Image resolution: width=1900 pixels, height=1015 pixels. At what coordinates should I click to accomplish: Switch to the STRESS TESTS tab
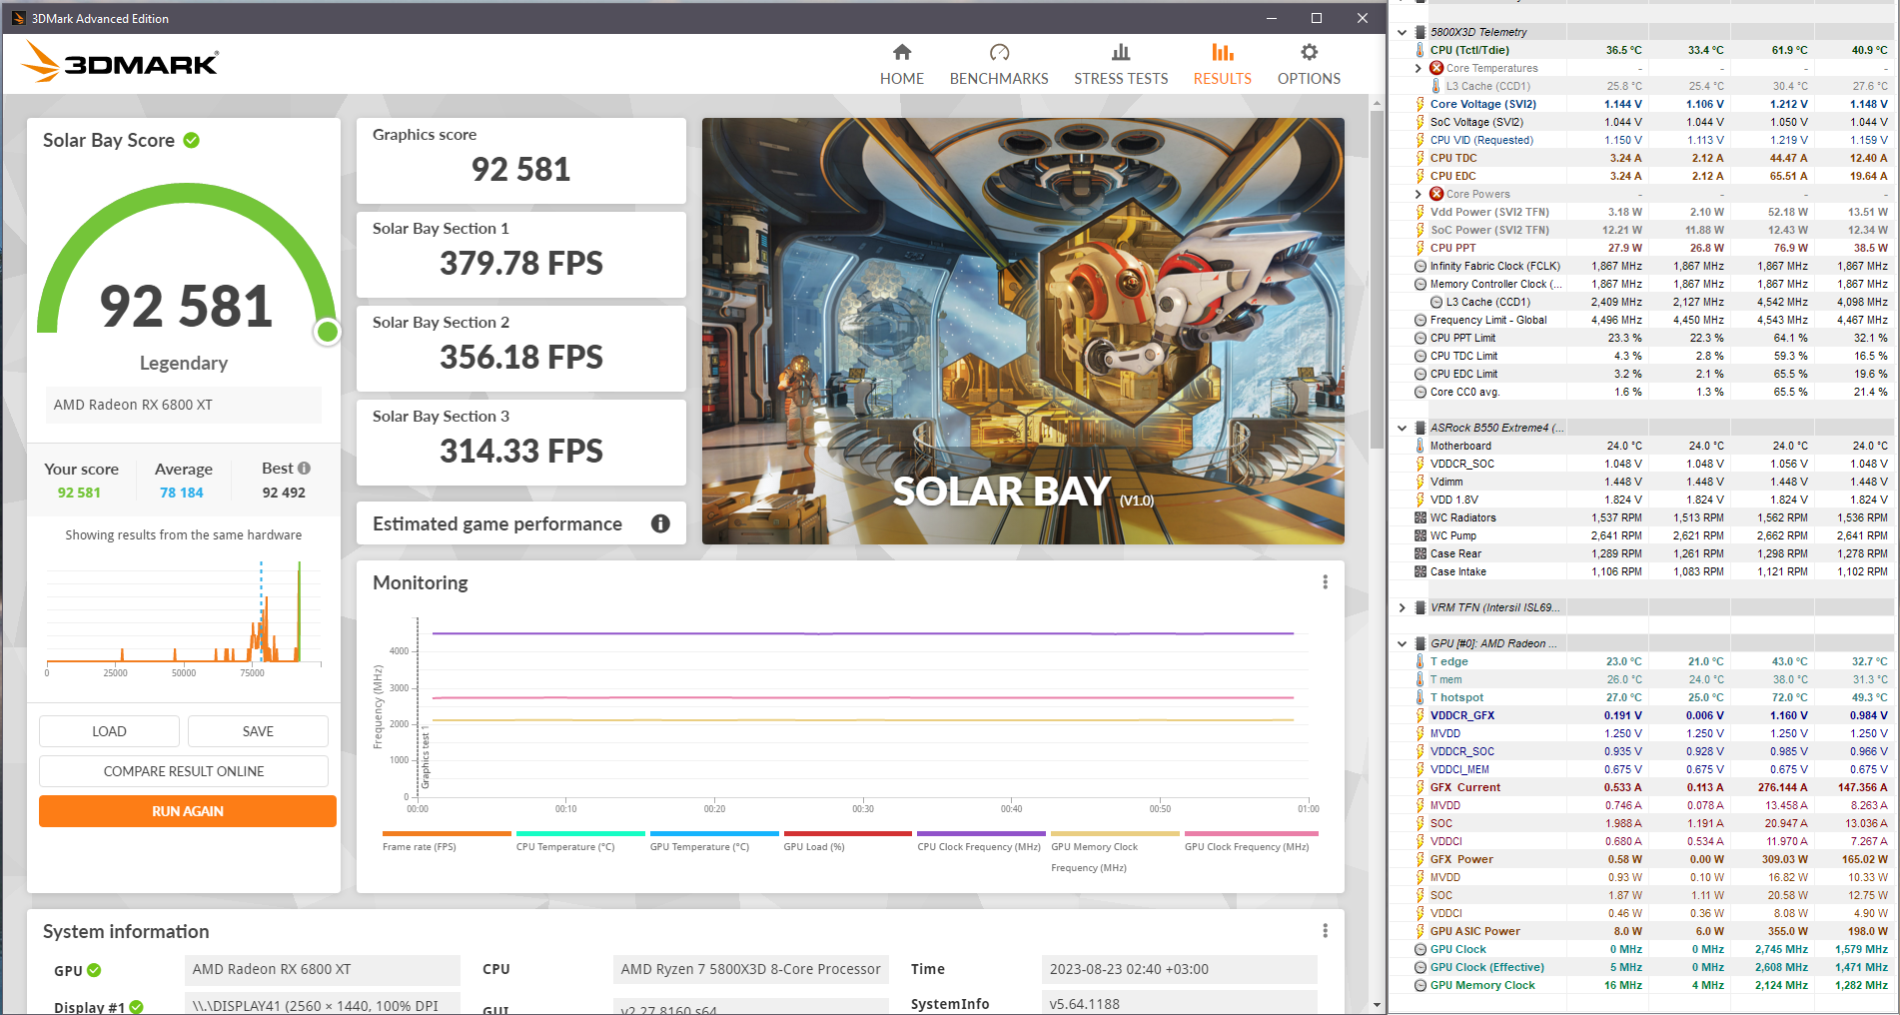pyautogui.click(x=1121, y=65)
